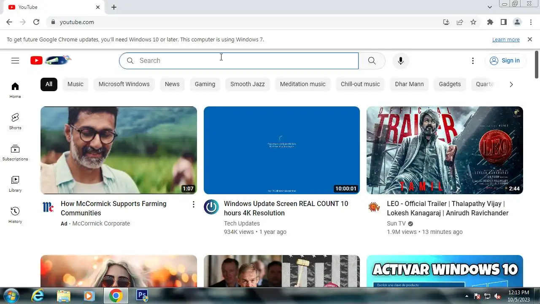Screen dimensions: 540x304
Task: Open the Windows Start menu
Action: [x=11, y=296]
